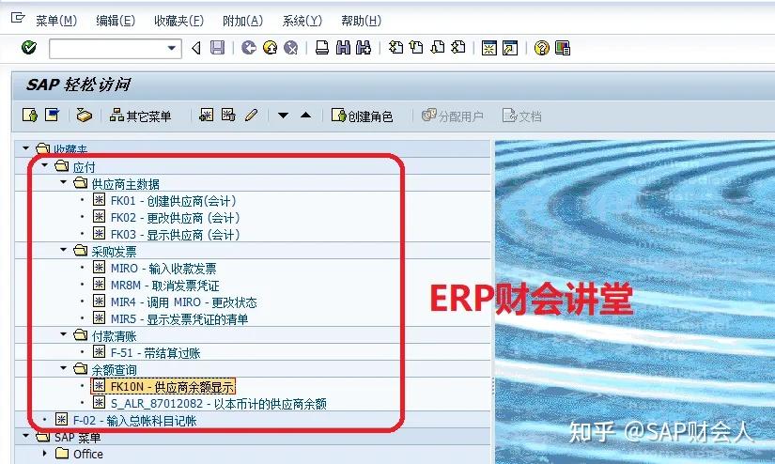Select FK02 - 更改供应商 (会计)
Screen dimensions: 775x464
175,217
